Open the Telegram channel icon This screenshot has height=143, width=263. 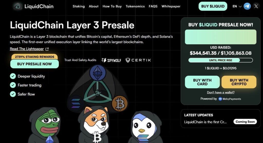coord(247,6)
